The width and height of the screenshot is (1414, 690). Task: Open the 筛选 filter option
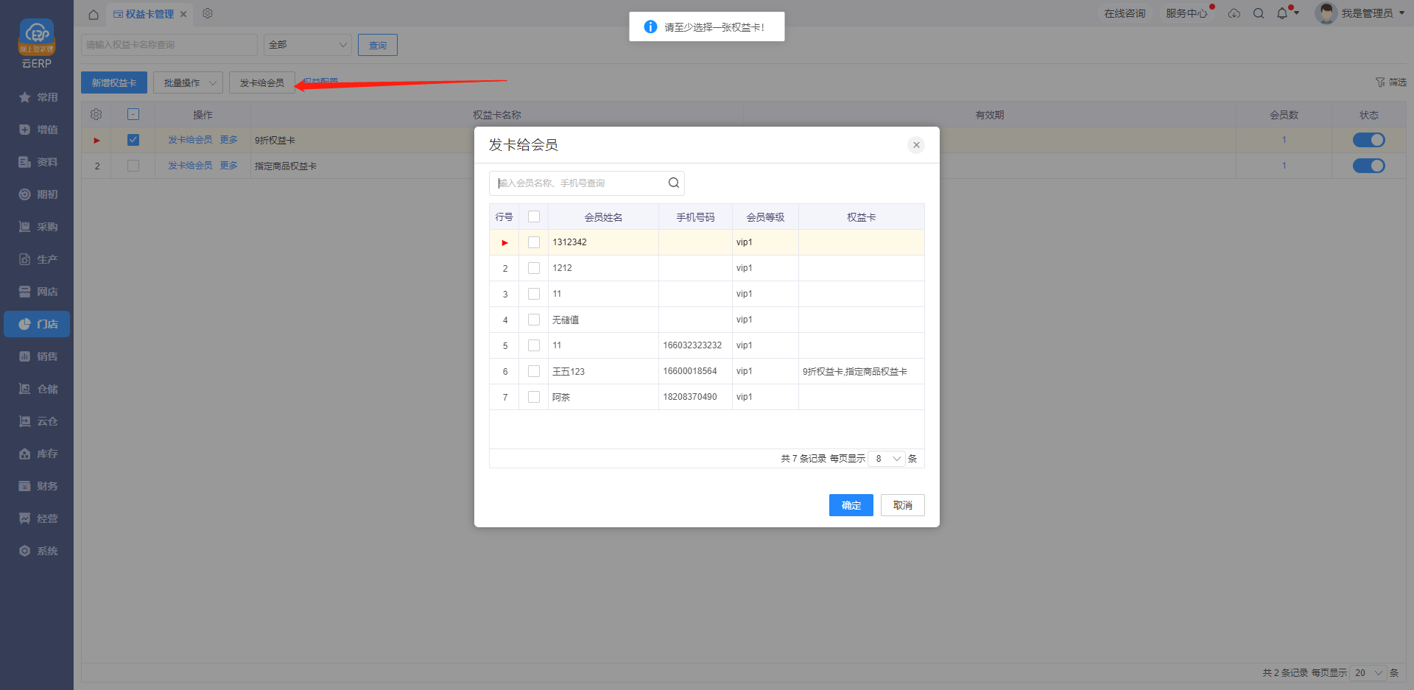pos(1390,82)
